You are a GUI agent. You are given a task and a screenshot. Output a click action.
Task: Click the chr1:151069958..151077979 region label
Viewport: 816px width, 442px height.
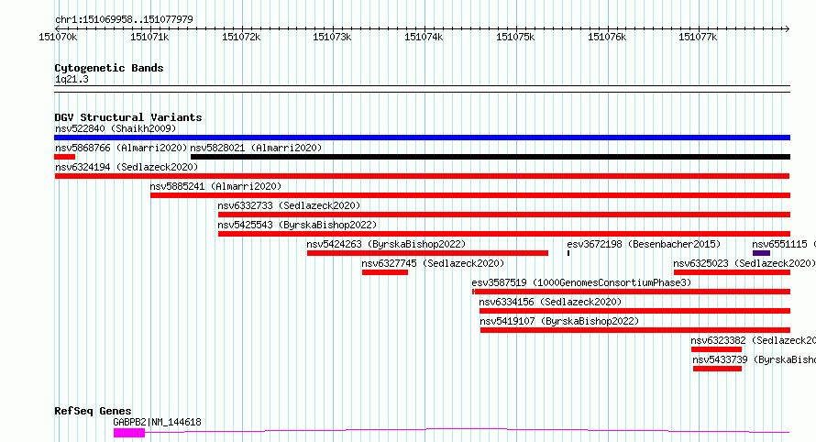(x=124, y=20)
